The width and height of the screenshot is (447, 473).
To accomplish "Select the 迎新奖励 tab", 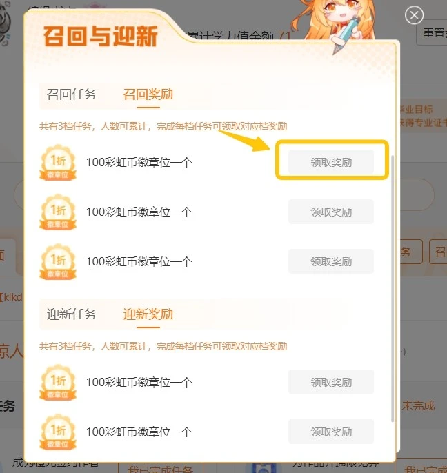I will point(148,314).
